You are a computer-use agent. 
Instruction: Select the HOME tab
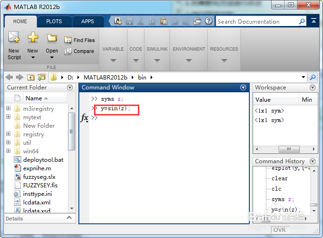pyautogui.click(x=20, y=21)
